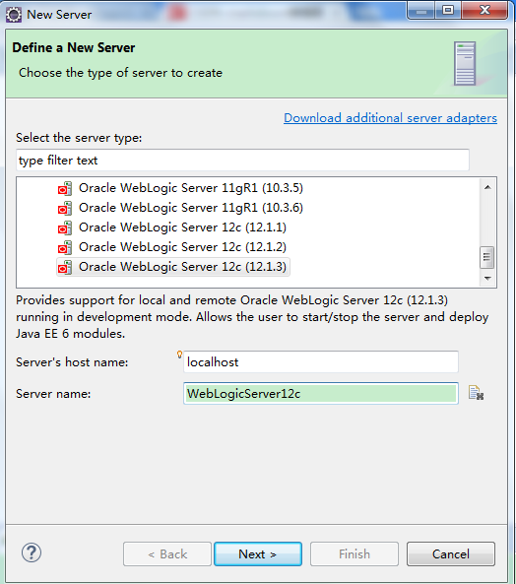
Task: Click the server list scroll down arrow
Action: point(487,279)
